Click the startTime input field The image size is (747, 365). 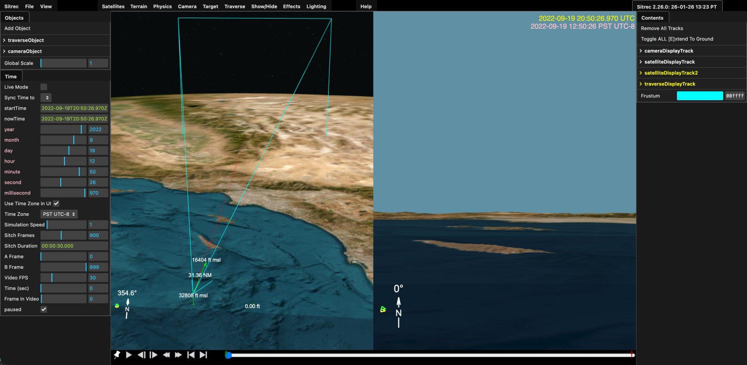[x=74, y=108]
